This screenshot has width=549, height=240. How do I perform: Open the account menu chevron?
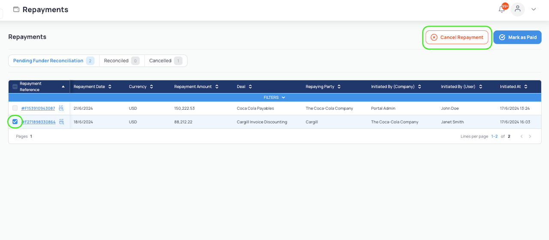534,9
